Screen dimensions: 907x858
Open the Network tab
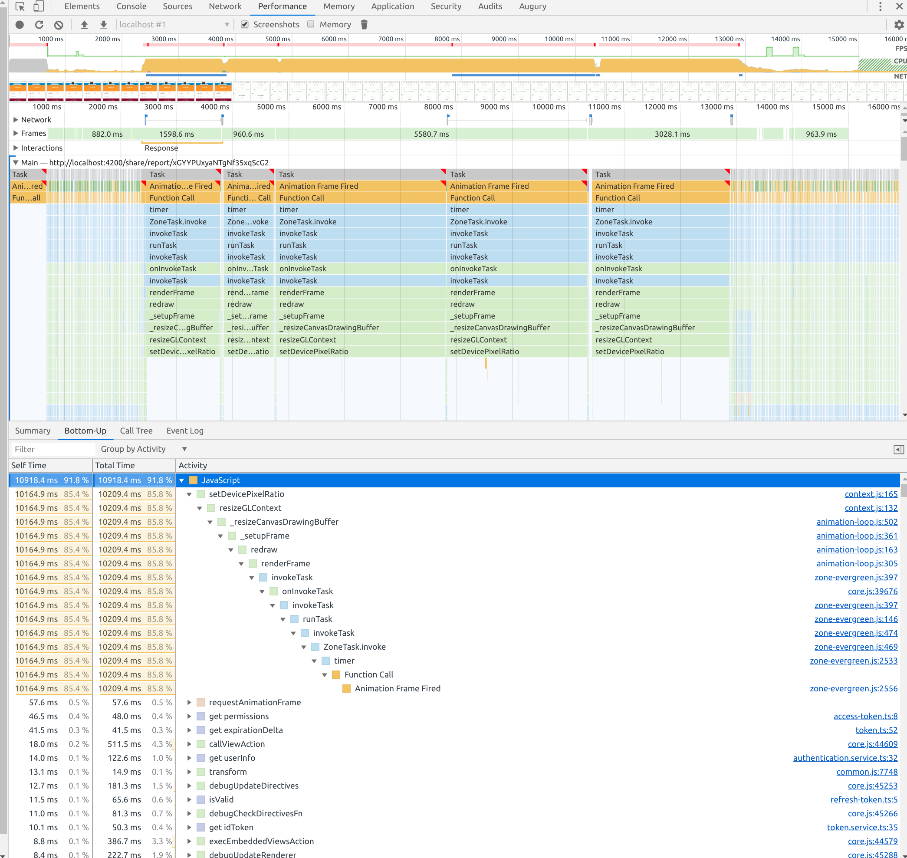tap(225, 7)
